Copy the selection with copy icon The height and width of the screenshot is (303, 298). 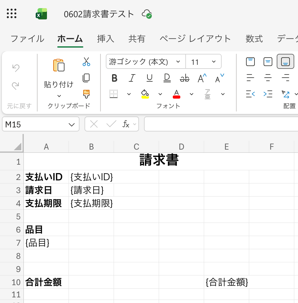point(86,78)
